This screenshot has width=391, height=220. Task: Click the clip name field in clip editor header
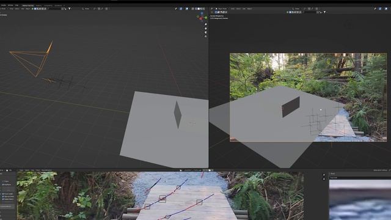[192, 170]
